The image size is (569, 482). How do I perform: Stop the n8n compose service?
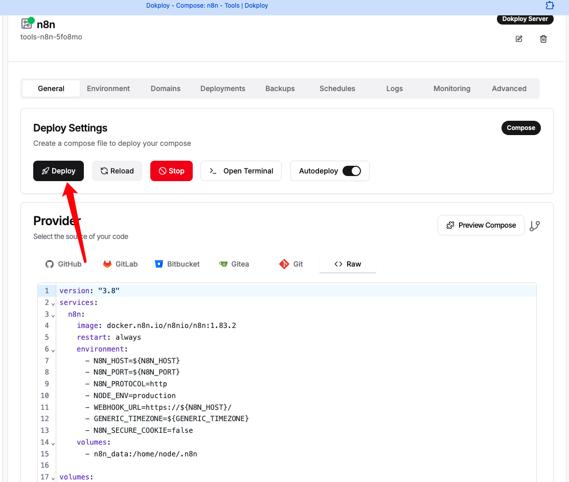171,171
